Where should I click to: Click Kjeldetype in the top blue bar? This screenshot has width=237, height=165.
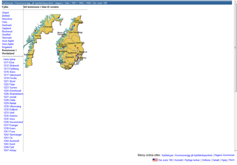[7, 3]
